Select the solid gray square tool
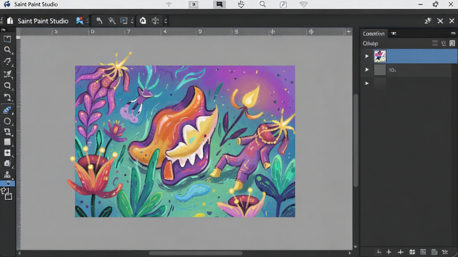Screen dimensions: 458x257 (7, 142)
